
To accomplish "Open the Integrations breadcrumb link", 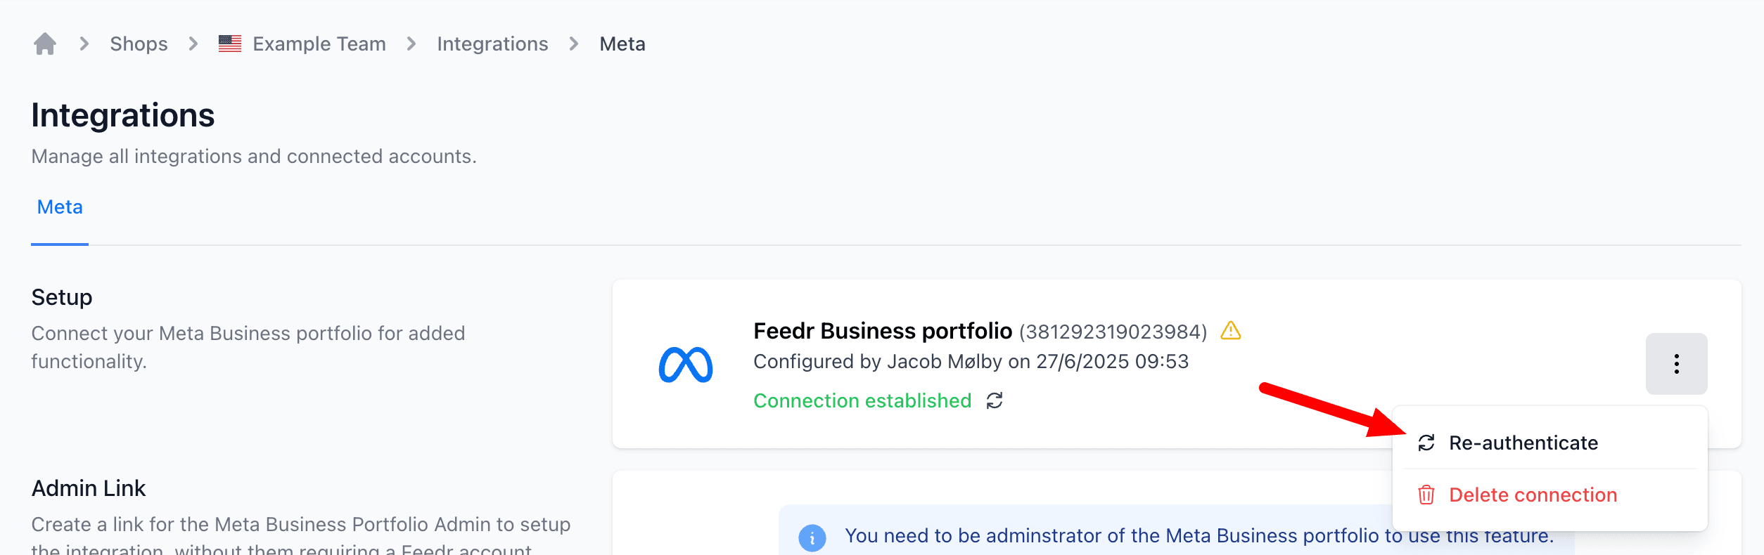I will (493, 43).
